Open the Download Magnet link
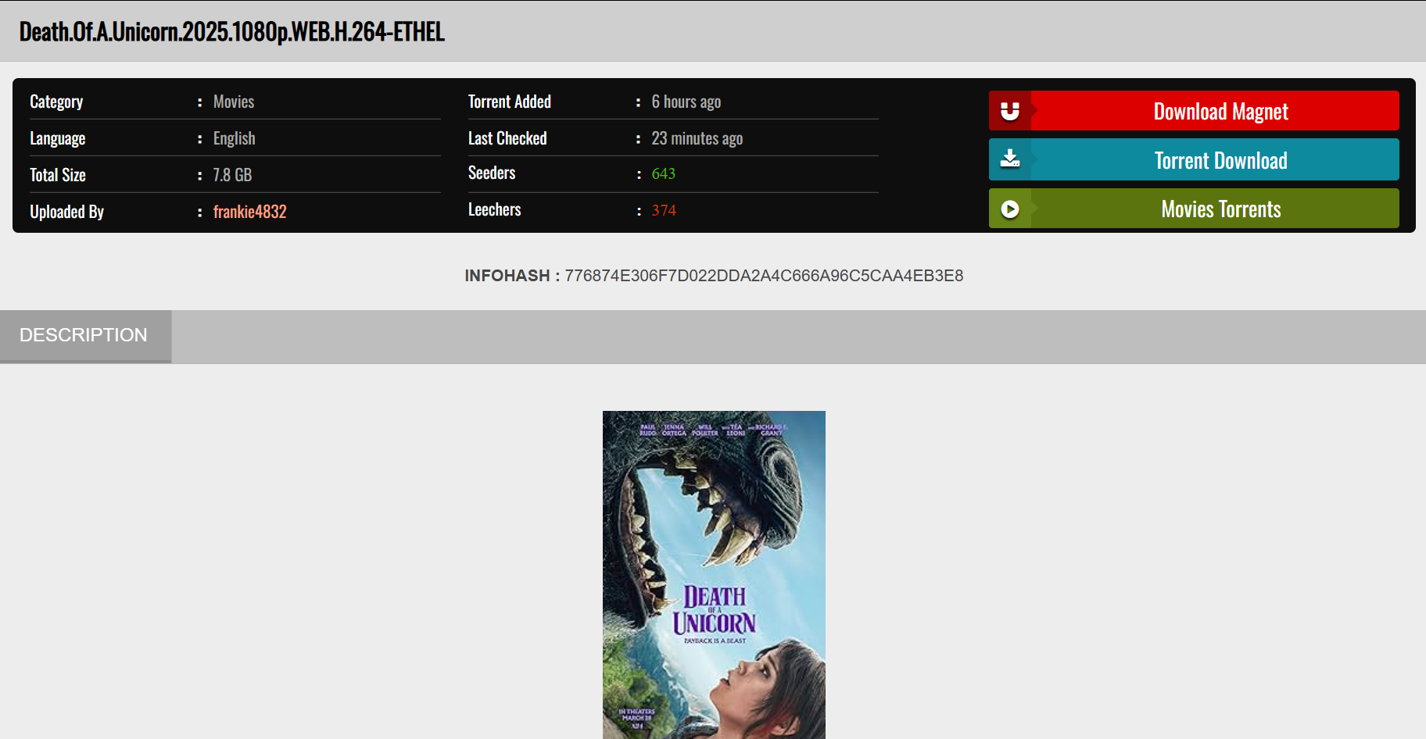 (1194, 111)
